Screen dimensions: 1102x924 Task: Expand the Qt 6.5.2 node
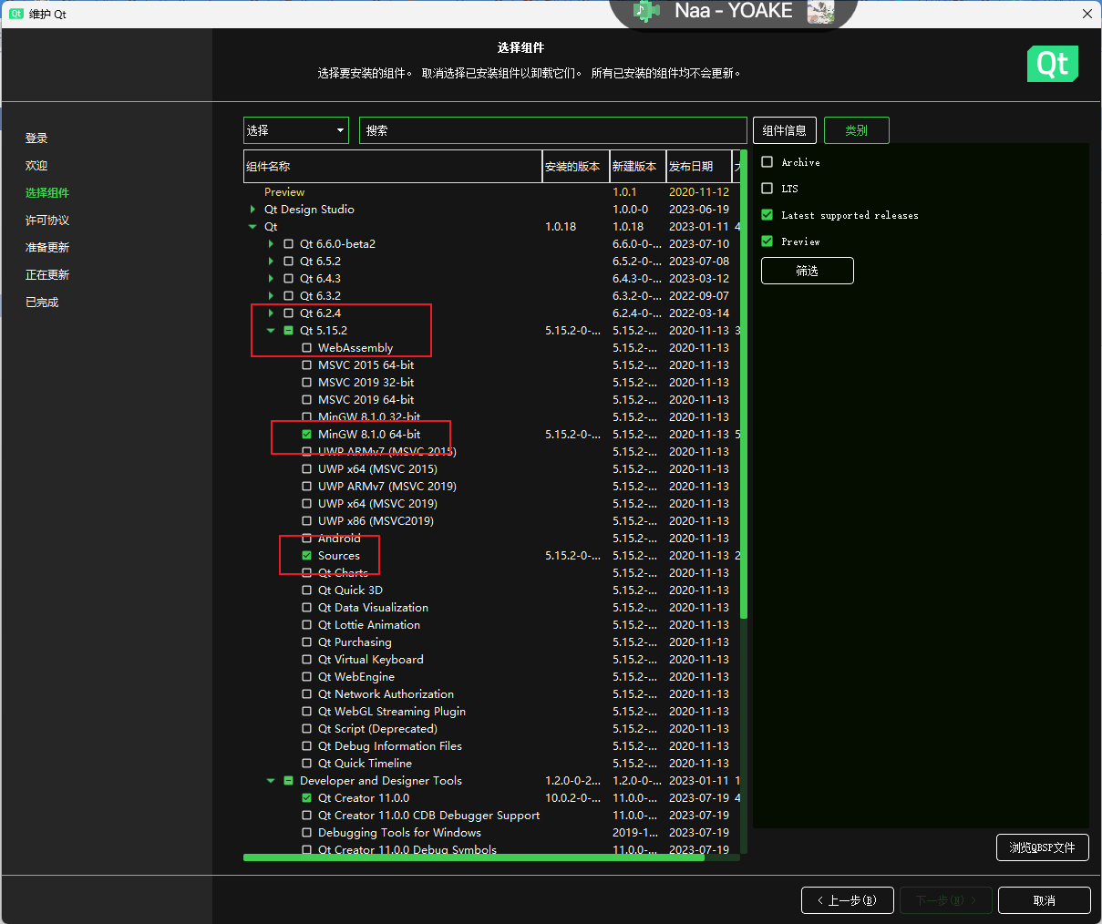(271, 262)
